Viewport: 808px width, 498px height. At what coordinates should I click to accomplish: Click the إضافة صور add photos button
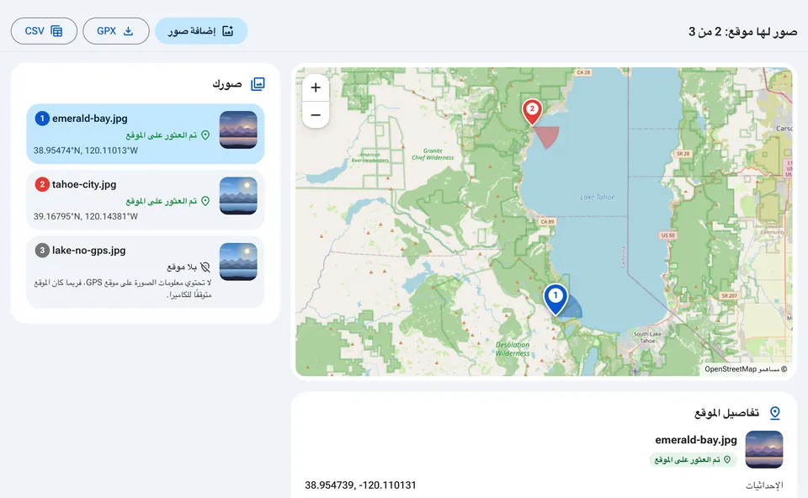coord(201,31)
